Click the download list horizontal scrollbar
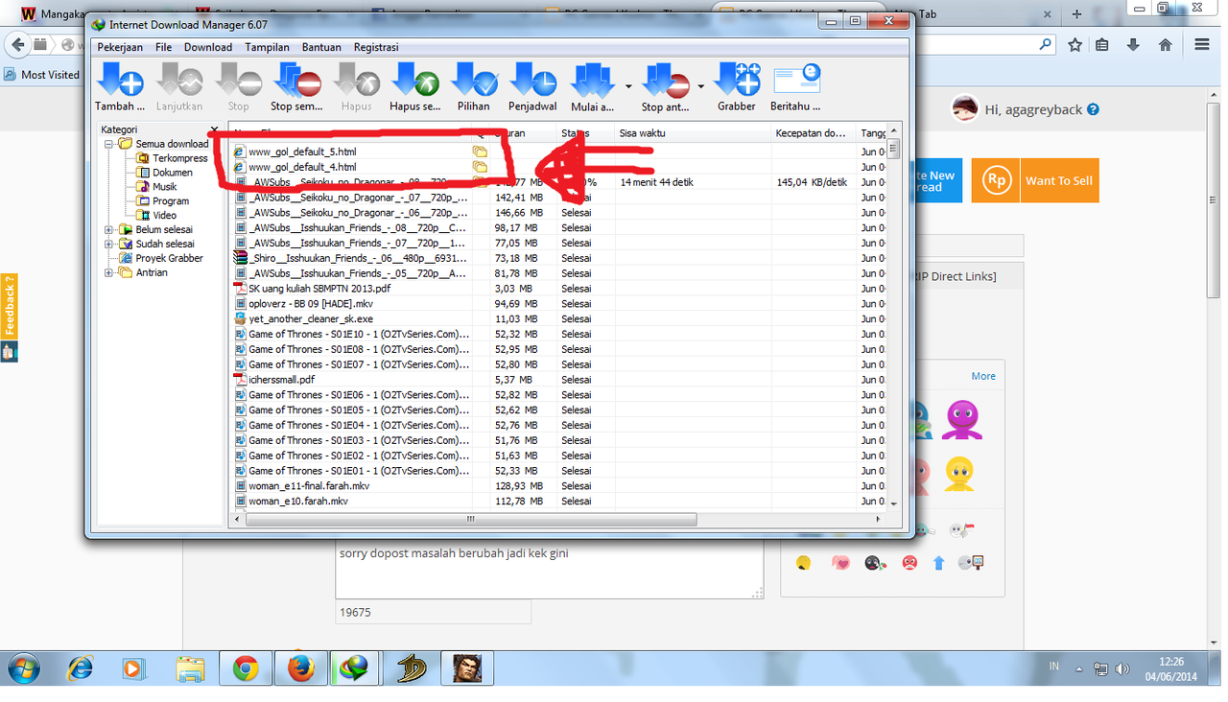The width and height of the screenshot is (1228, 702). click(470, 519)
